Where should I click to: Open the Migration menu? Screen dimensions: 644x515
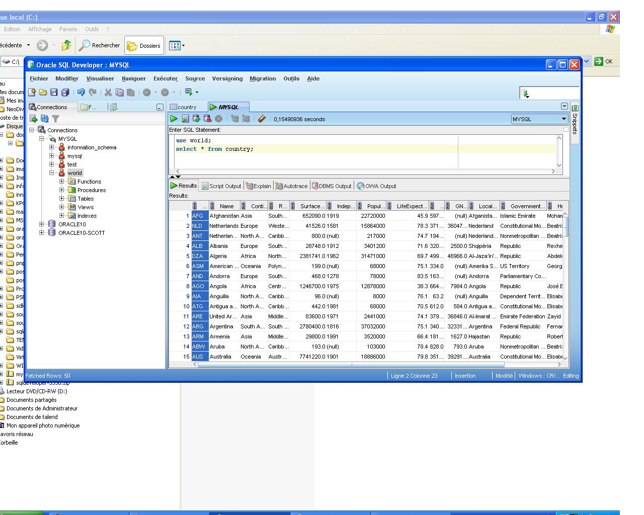(x=263, y=78)
